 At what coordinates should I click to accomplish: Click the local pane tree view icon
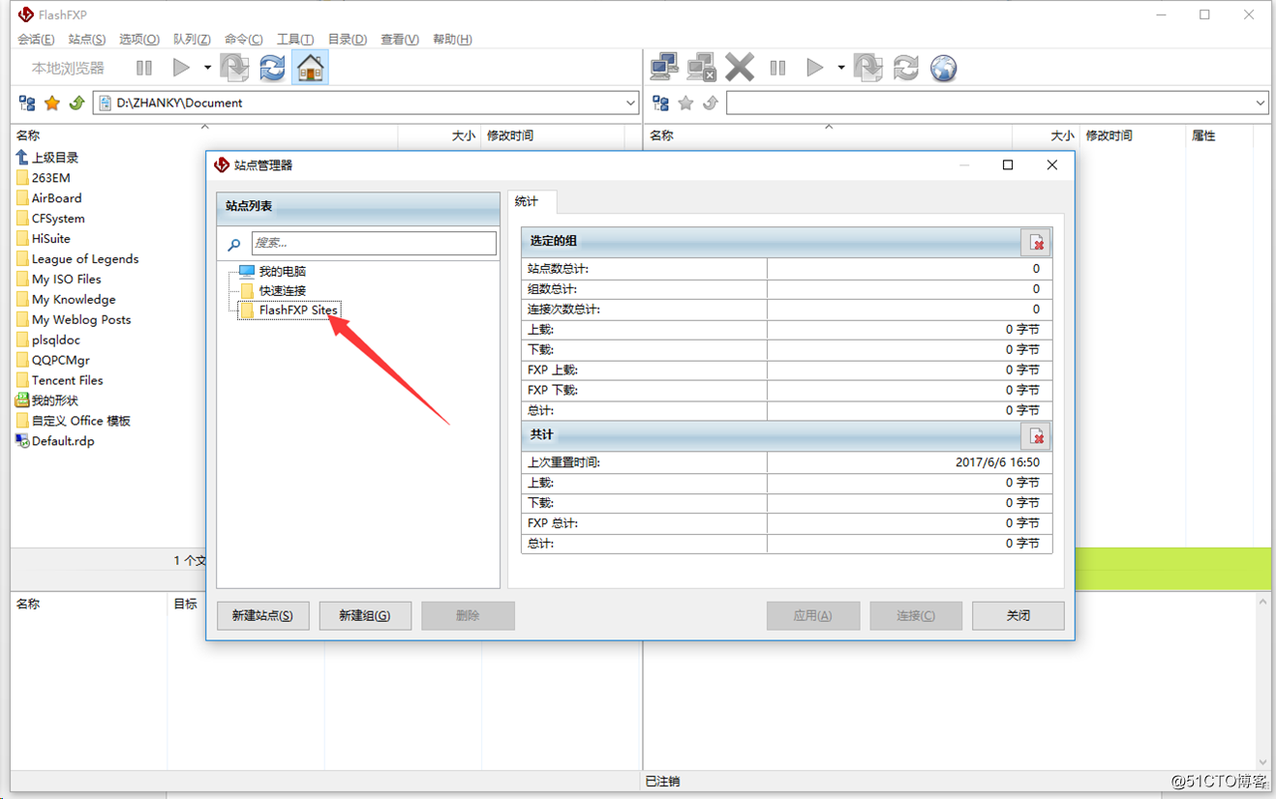pos(27,103)
